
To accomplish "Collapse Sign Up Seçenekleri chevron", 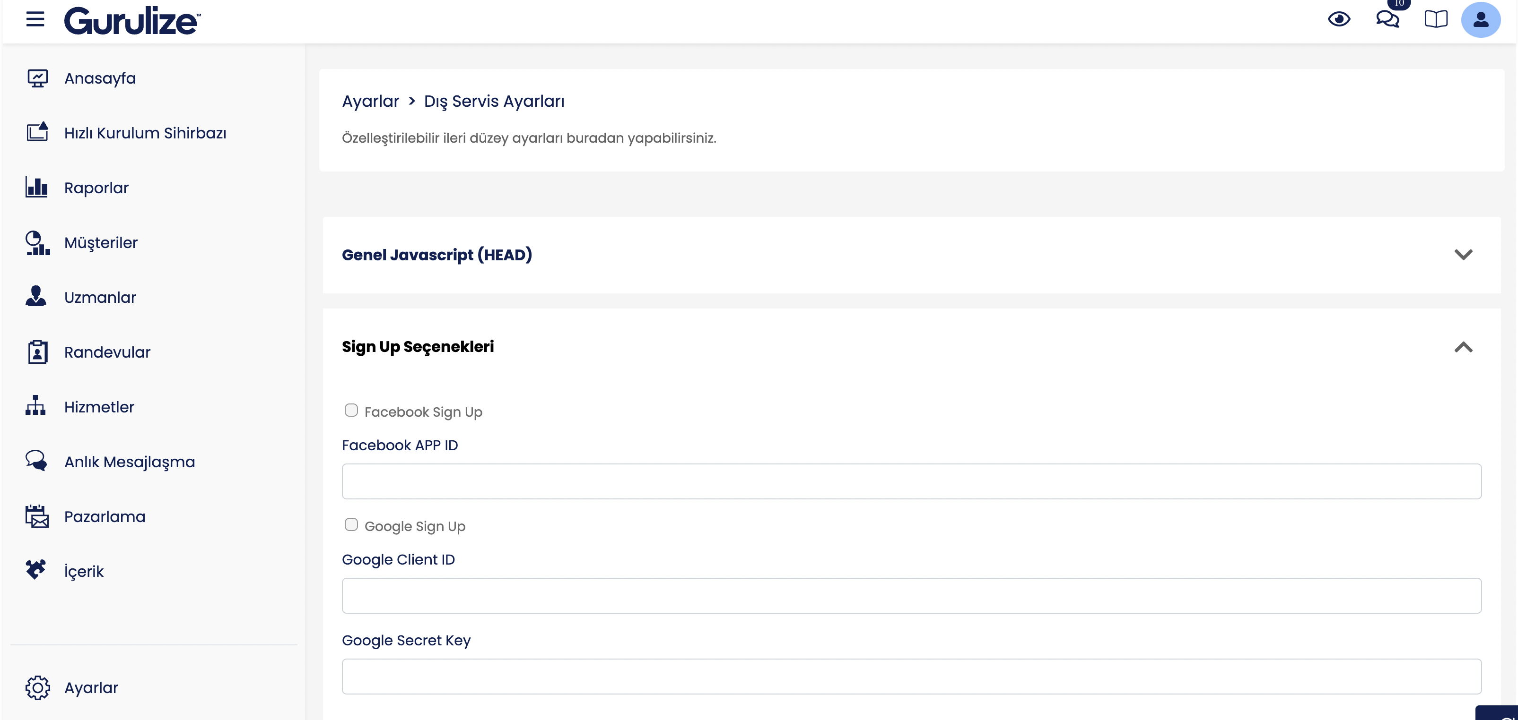I will click(x=1463, y=347).
